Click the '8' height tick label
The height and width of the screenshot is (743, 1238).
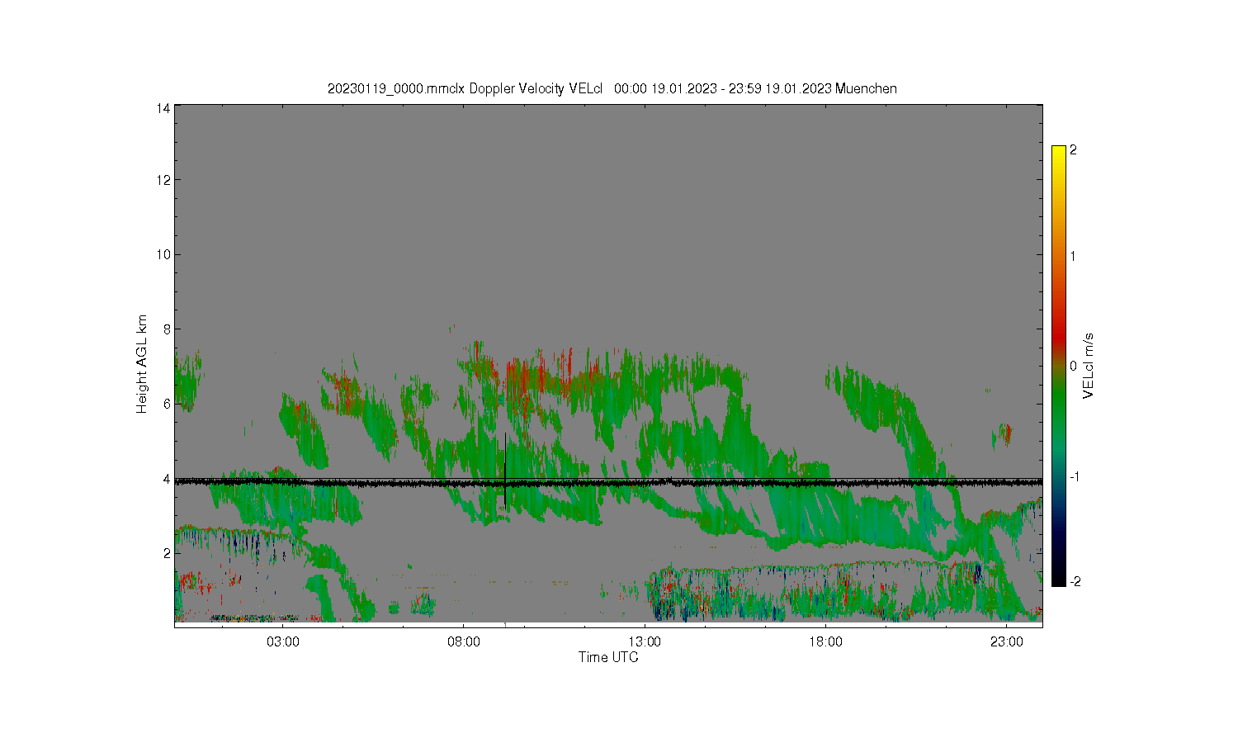click(x=167, y=329)
